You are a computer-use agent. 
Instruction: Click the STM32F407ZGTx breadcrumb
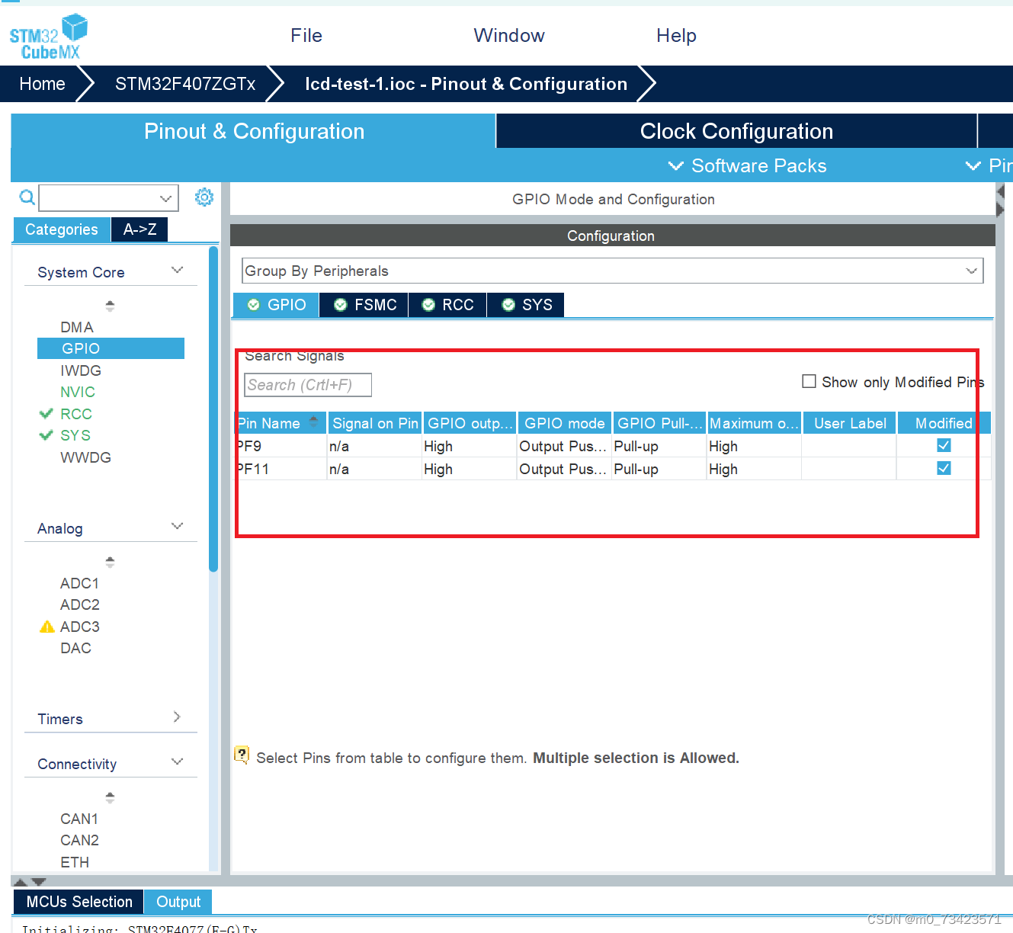[185, 84]
